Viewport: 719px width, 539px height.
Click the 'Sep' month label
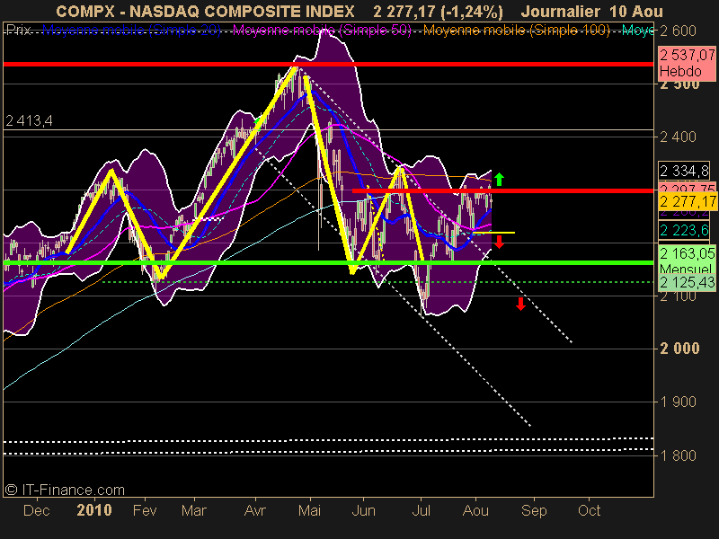(x=534, y=510)
